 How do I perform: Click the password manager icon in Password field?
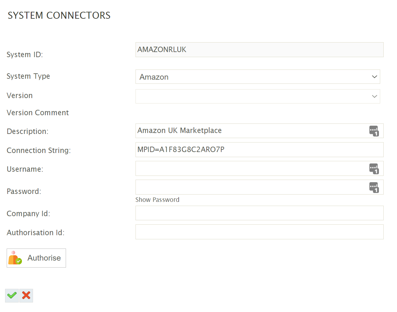374,187
